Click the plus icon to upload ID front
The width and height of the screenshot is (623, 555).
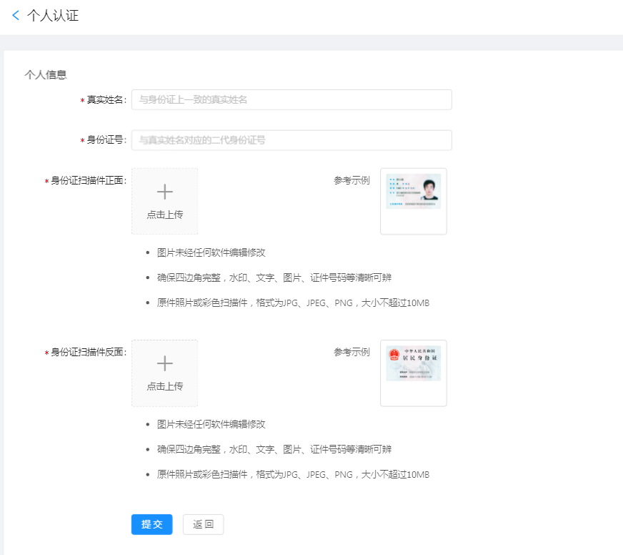(164, 190)
